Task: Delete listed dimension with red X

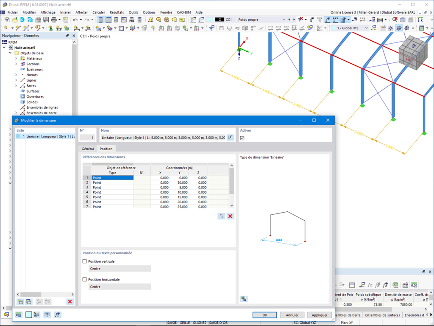Action: tap(70, 302)
